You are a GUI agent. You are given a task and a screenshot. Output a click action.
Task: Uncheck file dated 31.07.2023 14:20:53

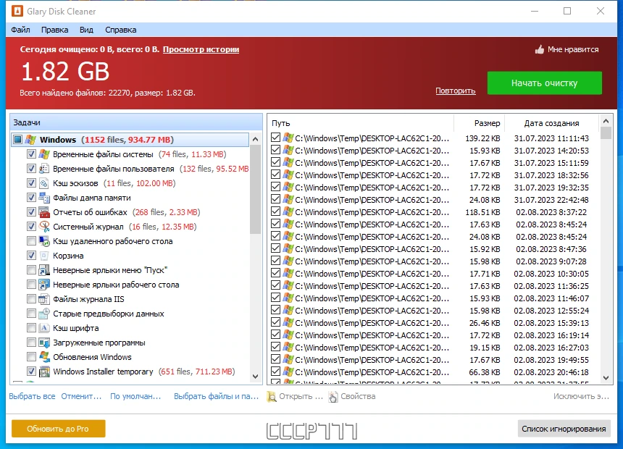click(275, 150)
